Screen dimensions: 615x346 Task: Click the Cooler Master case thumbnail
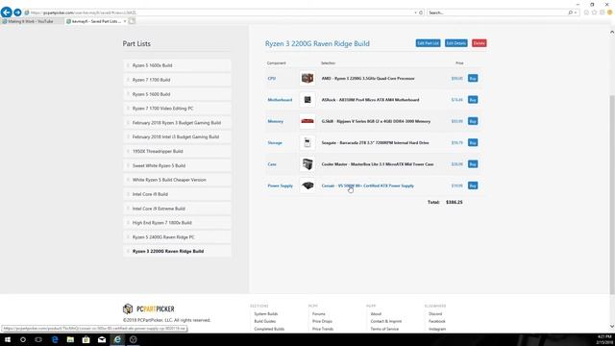click(307, 164)
